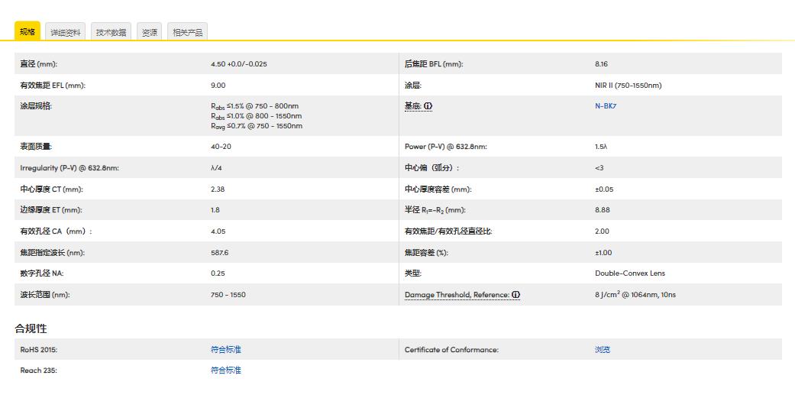Open the 详细资料 tab
The width and height of the screenshot is (795, 398).
tap(66, 32)
